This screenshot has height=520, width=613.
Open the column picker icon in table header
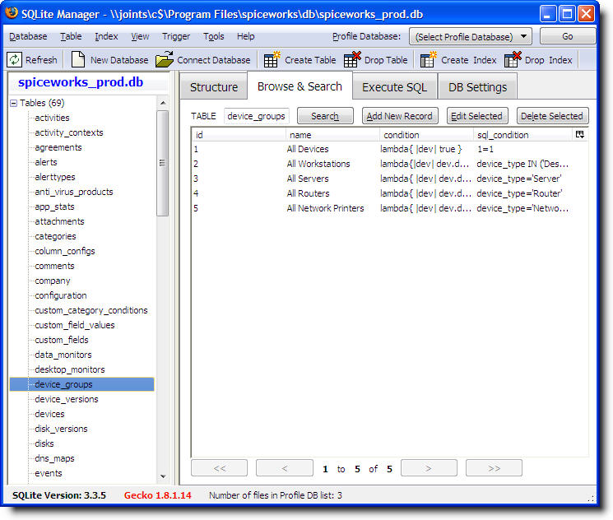(x=580, y=134)
